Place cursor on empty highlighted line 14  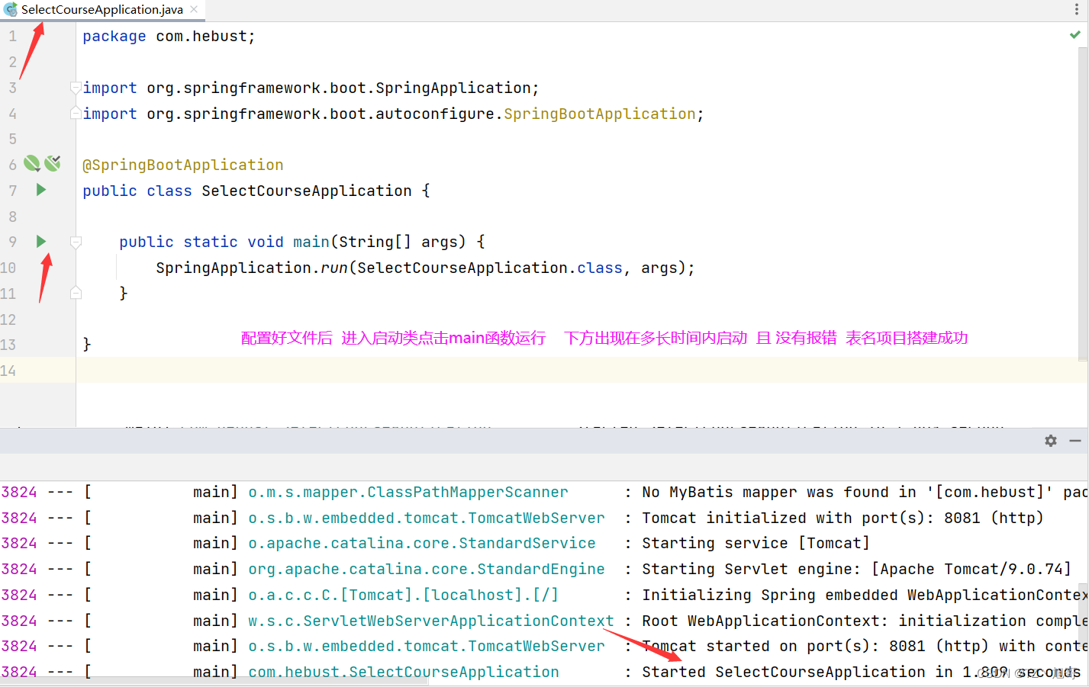tap(580, 370)
